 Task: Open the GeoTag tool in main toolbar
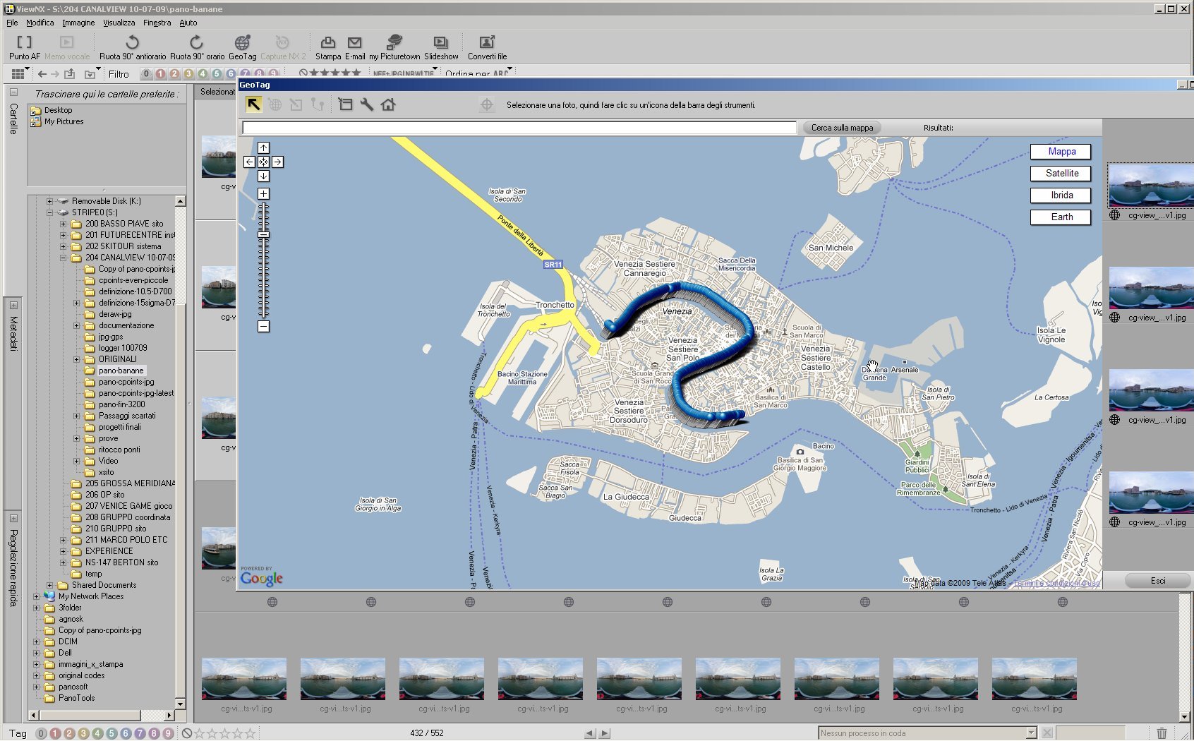(242, 43)
